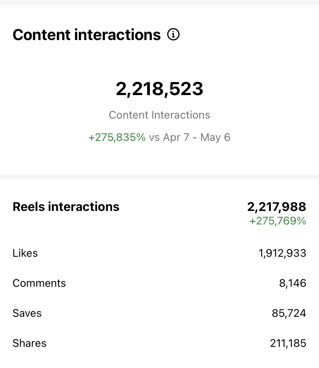Tap the 2,218,523 total interactions number
Viewport: 319px width, 368px height.
pyautogui.click(x=159, y=89)
